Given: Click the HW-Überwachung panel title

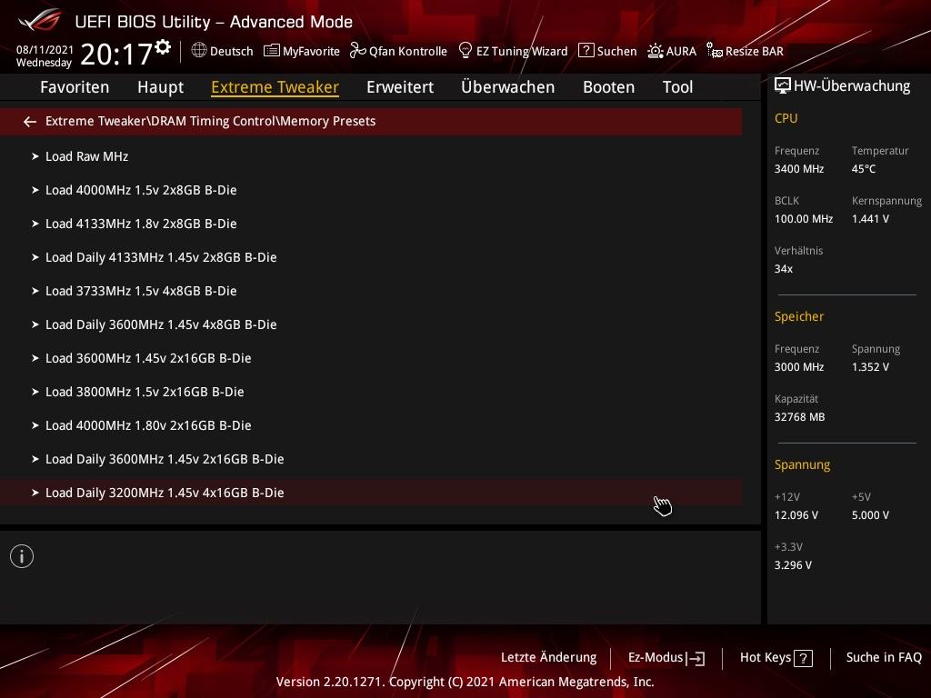Looking at the screenshot, I should click(x=852, y=86).
